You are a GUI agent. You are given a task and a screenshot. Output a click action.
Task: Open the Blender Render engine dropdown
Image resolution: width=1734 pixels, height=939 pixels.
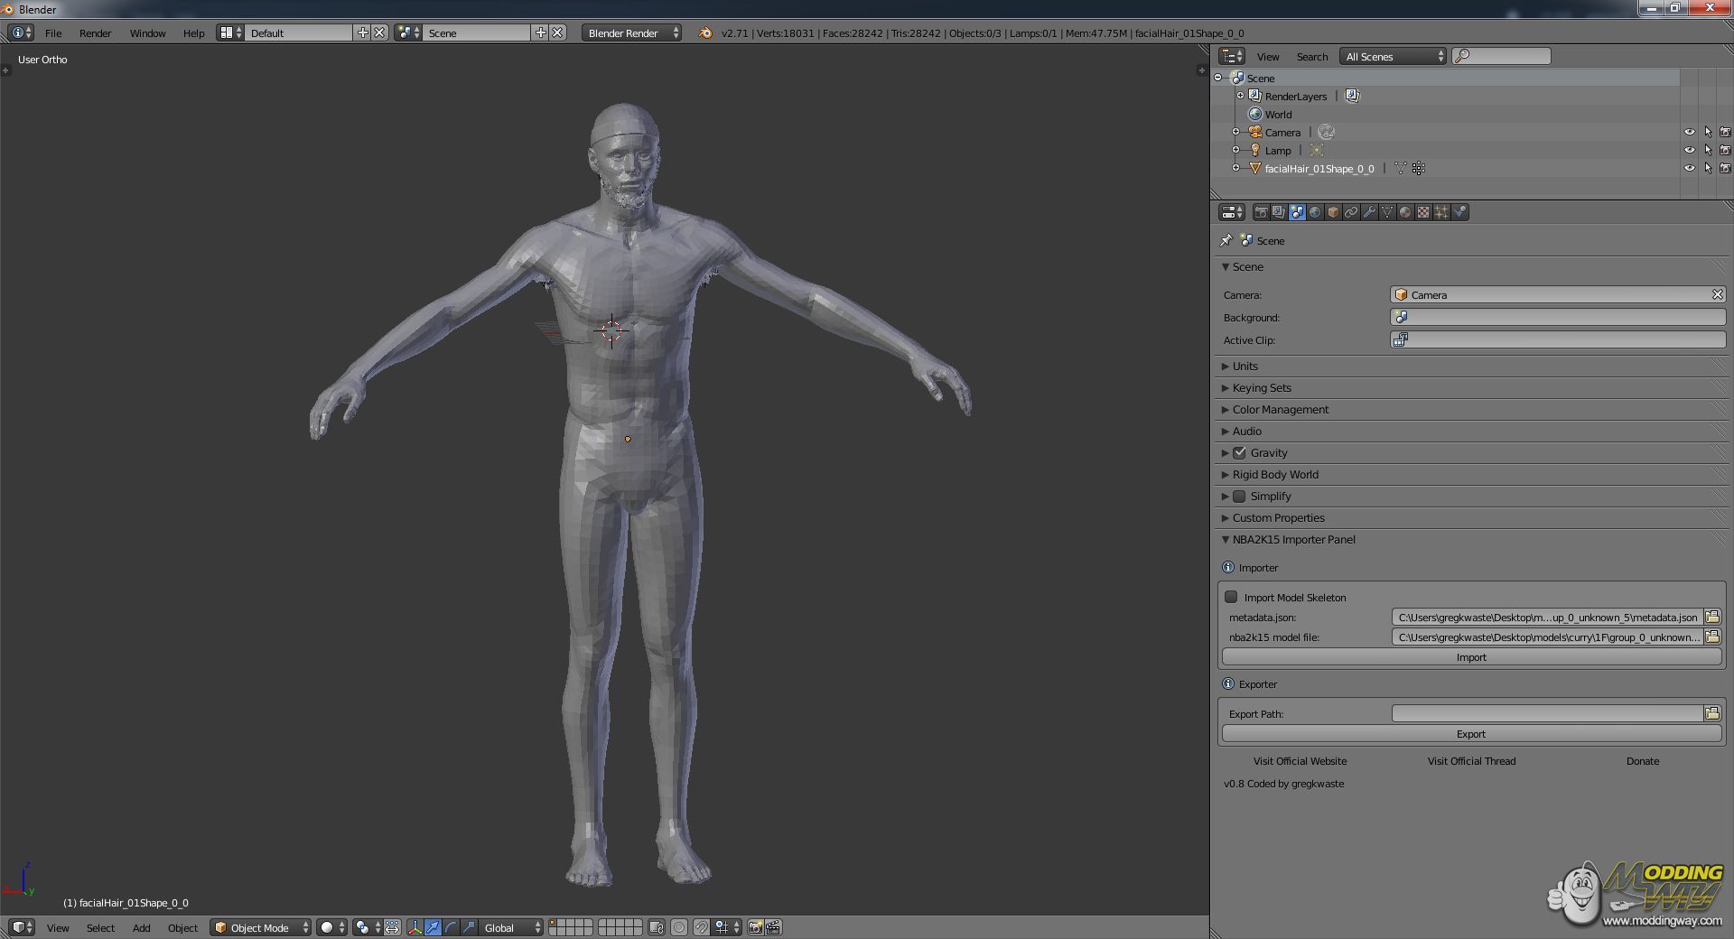click(x=631, y=33)
